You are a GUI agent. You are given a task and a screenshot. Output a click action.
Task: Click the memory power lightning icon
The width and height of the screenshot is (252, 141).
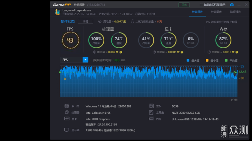coord(209,52)
